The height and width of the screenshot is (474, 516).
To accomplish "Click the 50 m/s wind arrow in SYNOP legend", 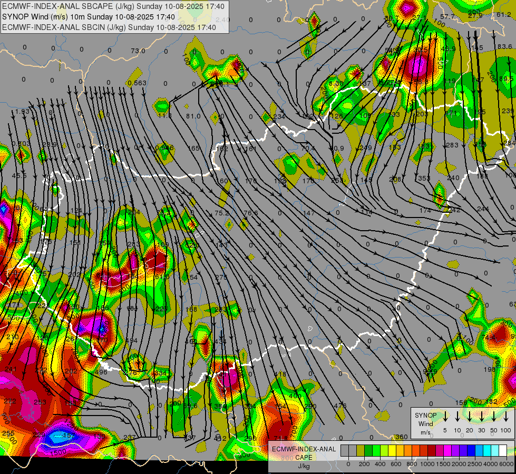I will tap(494, 416).
